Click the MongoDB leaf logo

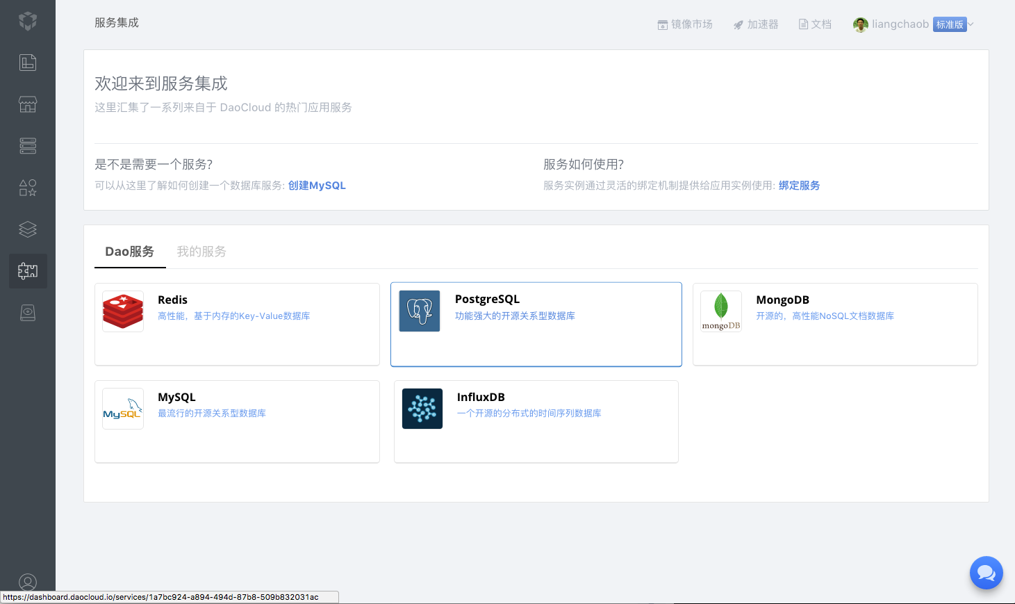[x=721, y=311]
